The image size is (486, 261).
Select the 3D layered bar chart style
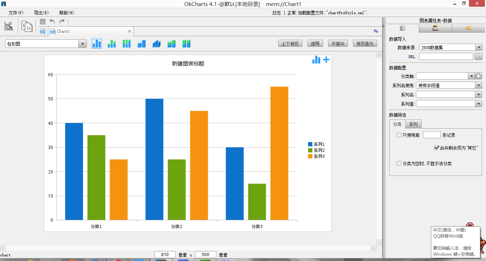[157, 44]
